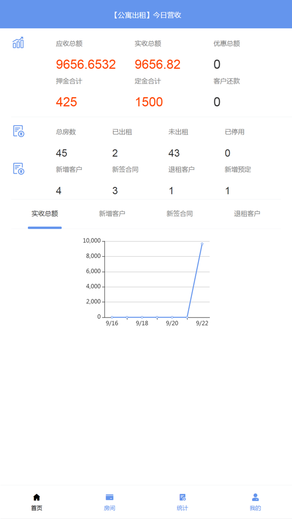
Task: Click the 未出租 value 43
Action: [x=174, y=153]
